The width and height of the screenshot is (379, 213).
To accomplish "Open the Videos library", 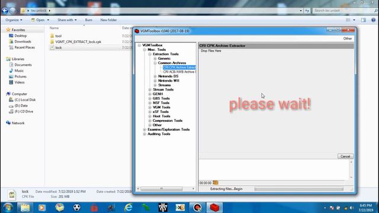I will pos(20,82).
